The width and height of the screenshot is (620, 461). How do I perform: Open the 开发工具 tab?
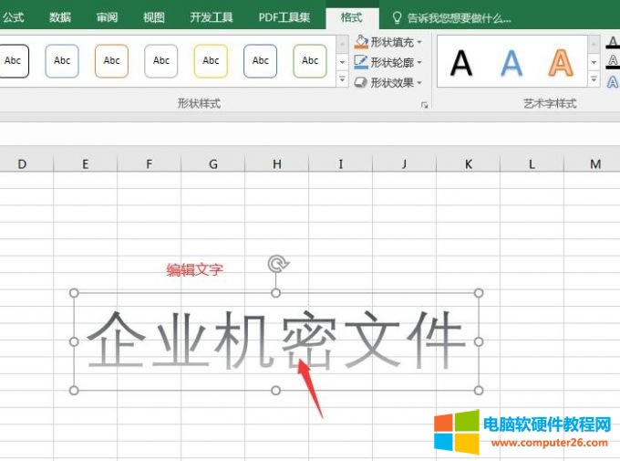point(212,17)
